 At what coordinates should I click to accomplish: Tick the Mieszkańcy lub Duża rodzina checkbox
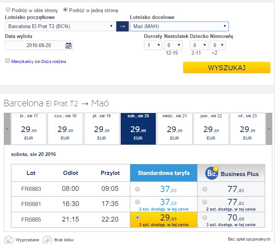8,61
